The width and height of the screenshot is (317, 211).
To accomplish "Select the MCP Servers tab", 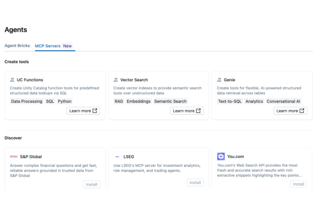I will (48, 46).
